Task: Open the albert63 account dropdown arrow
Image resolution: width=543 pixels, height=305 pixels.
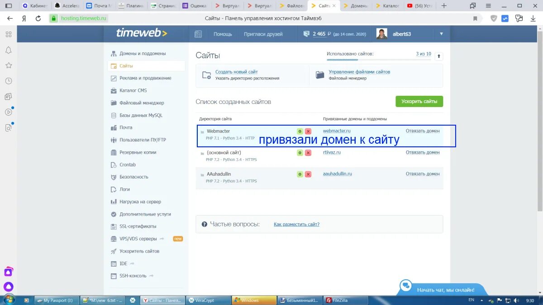Action: coord(441,33)
